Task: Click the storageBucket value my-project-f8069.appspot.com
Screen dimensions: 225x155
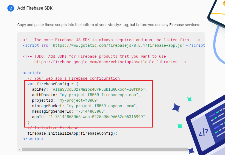Action: click(101, 106)
